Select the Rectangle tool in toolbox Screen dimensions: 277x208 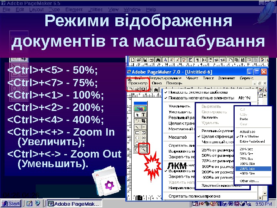pyautogui.click(x=137, y=133)
